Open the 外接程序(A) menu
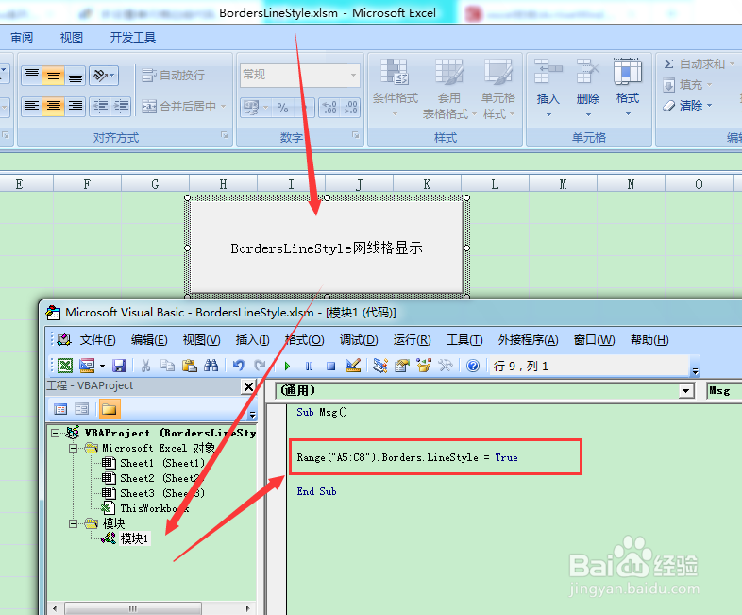Viewport: 742px width, 615px height. (x=528, y=340)
